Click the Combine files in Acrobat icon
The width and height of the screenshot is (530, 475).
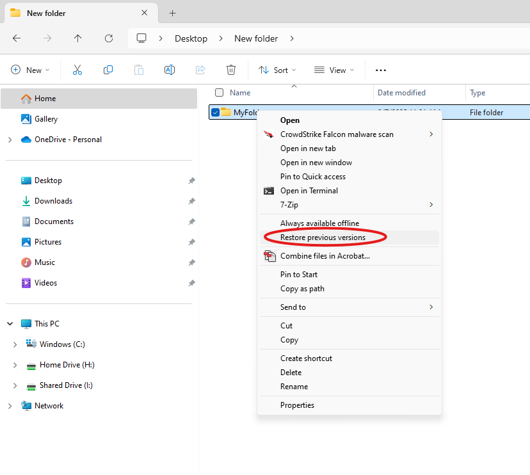269,255
